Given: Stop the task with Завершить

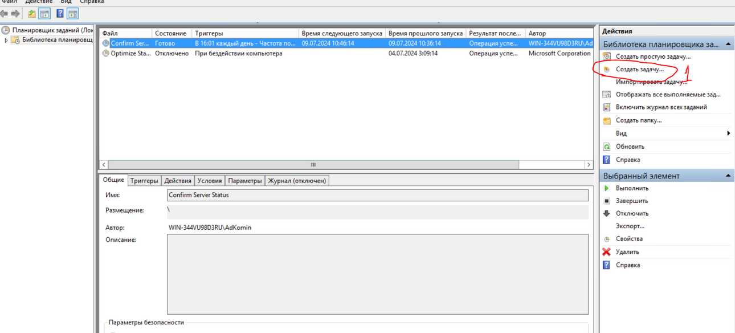Looking at the screenshot, I should (x=632, y=201).
